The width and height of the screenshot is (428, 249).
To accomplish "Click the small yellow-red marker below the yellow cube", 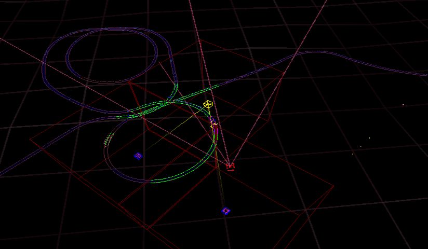I will (x=213, y=124).
